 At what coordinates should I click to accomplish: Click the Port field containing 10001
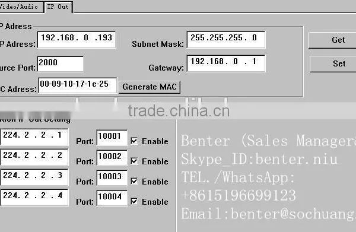tap(112, 137)
